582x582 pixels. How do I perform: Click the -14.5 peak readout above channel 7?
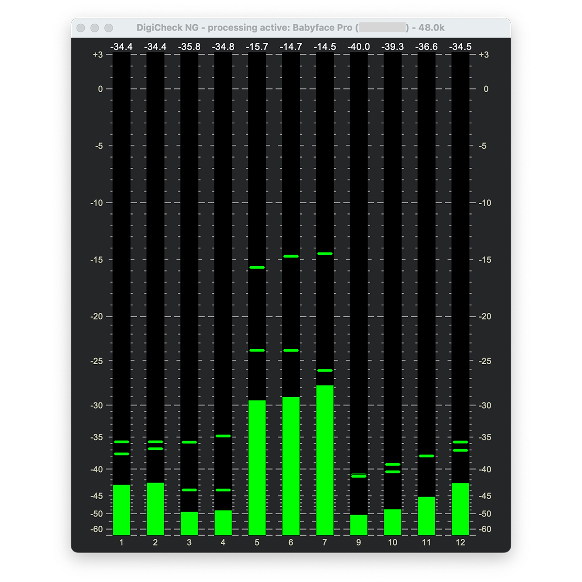click(324, 47)
